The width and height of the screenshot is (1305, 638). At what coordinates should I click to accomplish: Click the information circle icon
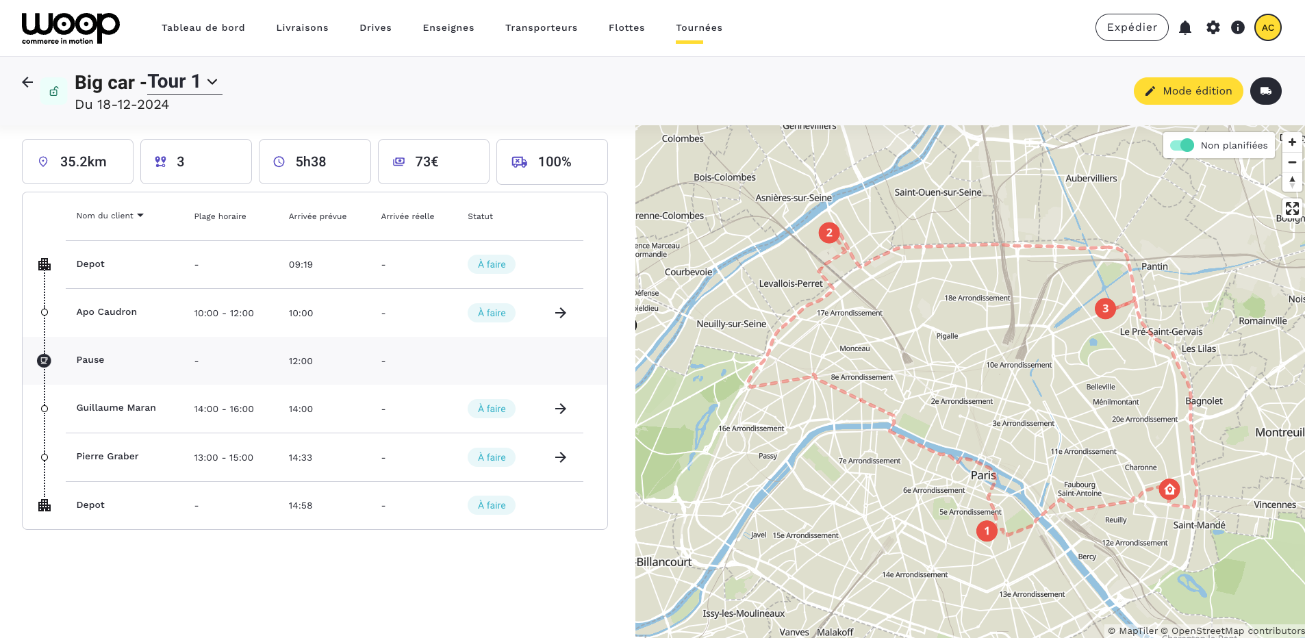[x=1238, y=27]
